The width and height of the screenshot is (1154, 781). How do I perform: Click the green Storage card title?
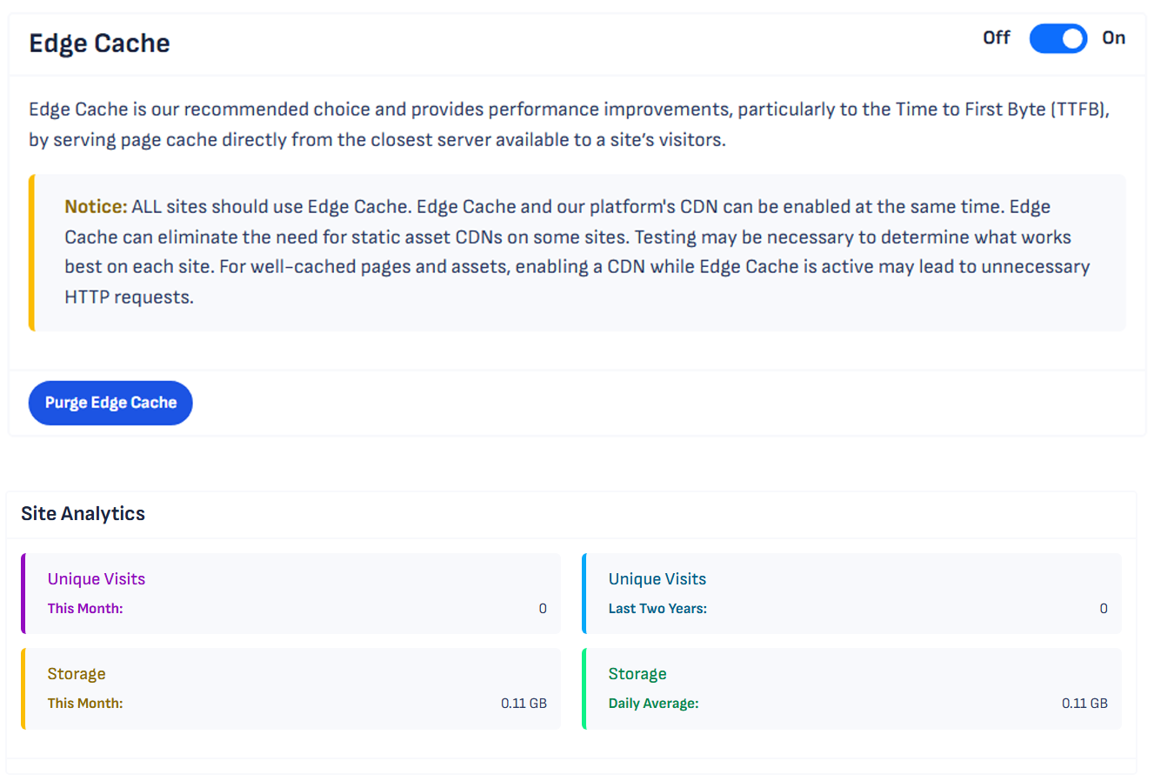[637, 674]
